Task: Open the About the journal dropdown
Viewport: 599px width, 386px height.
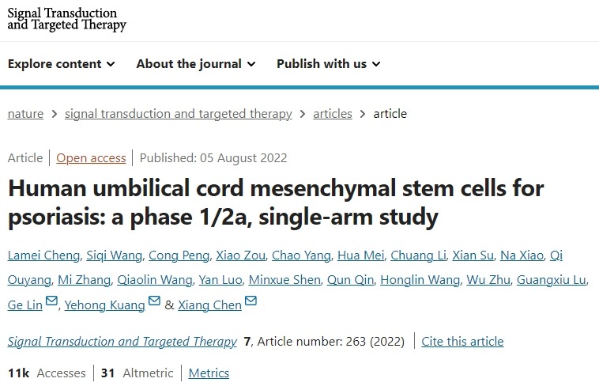Action: [196, 64]
